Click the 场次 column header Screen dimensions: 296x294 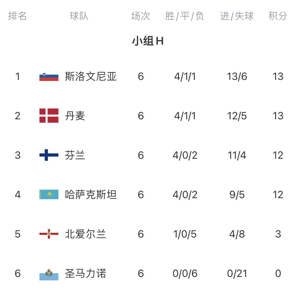point(141,16)
